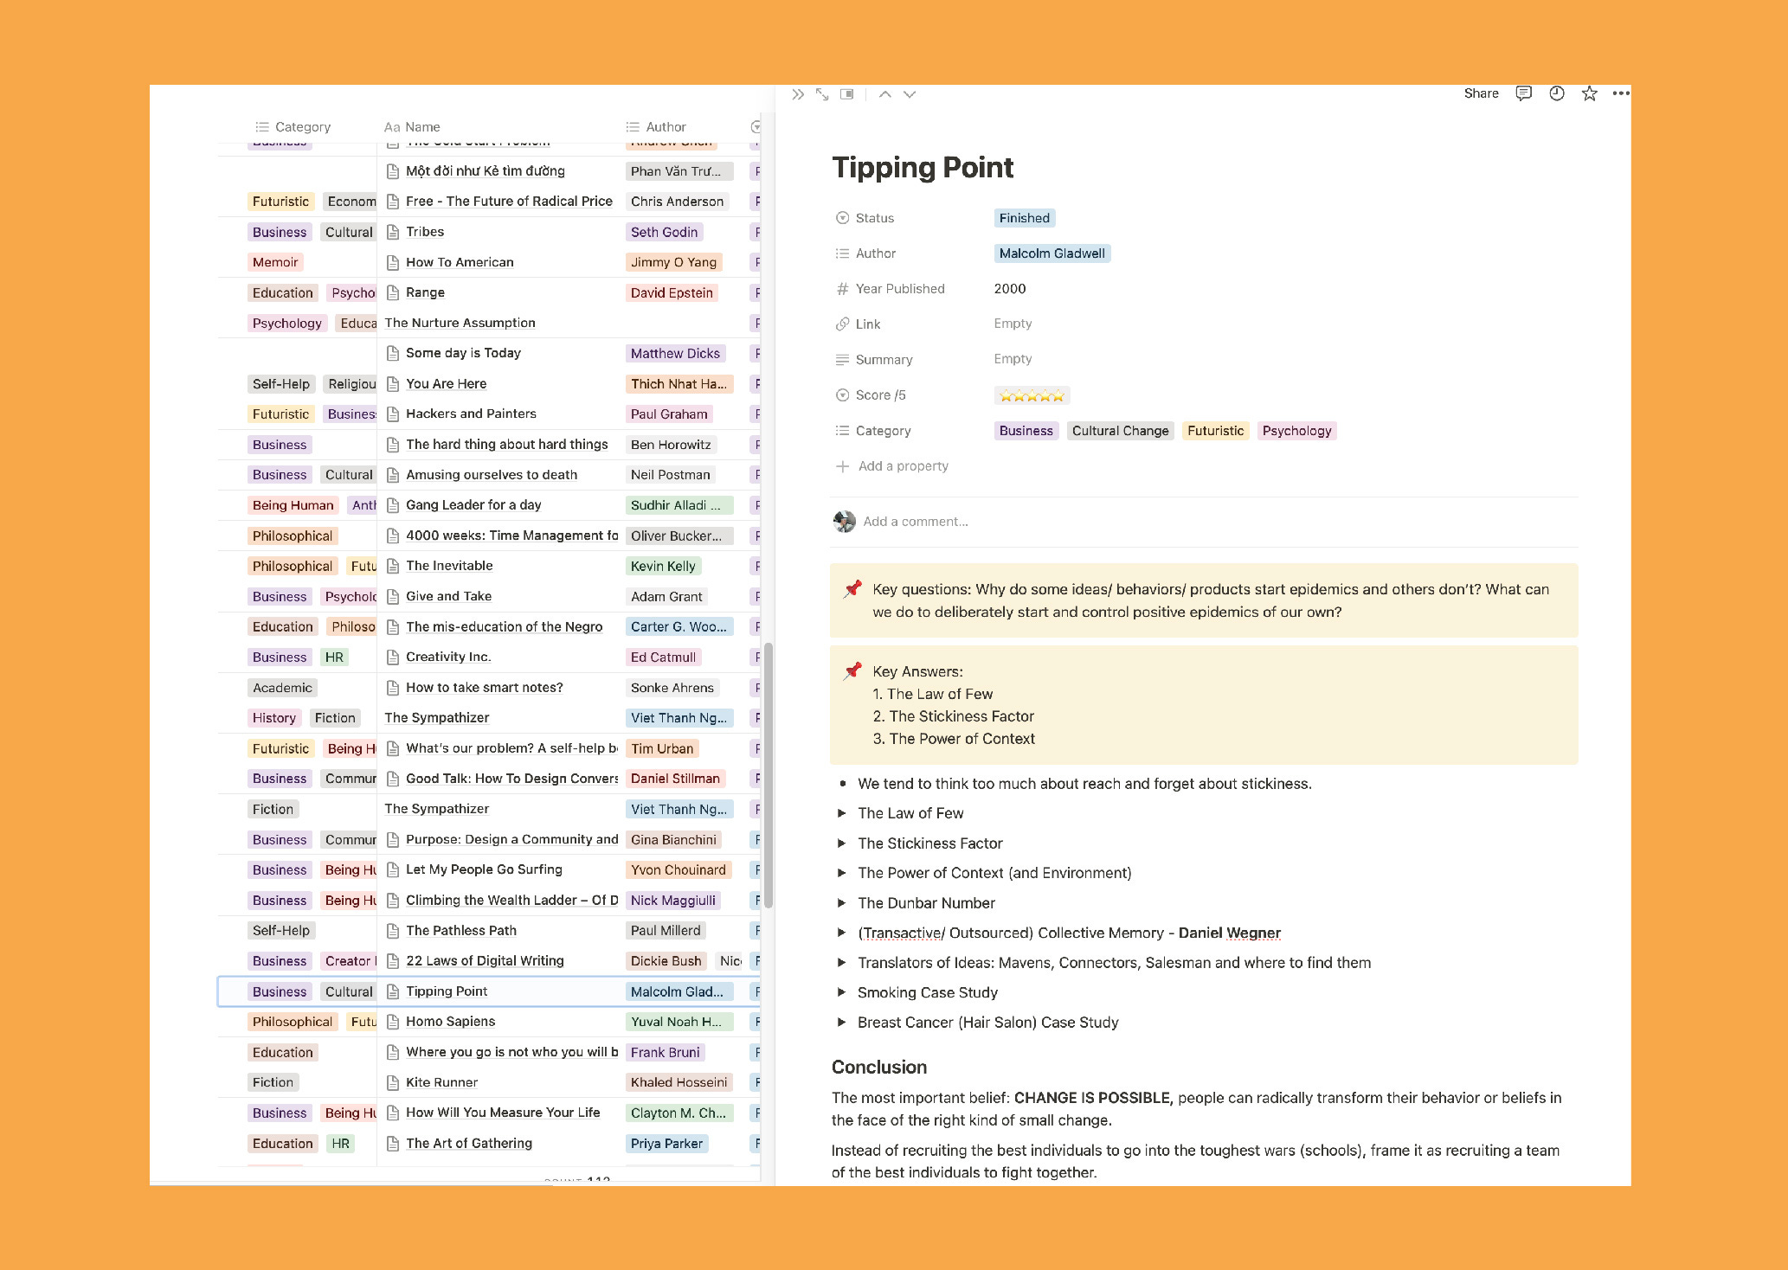View page history clock icon
Viewport: 1788px width, 1270px height.
coord(1557,93)
